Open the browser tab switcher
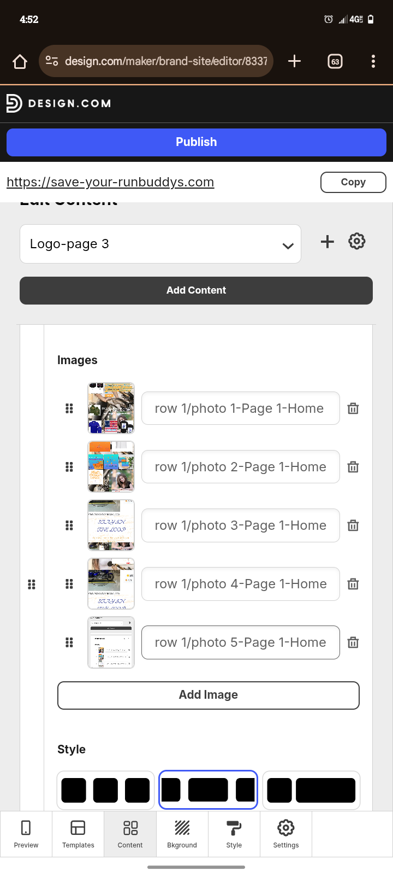Viewport: 393px width, 877px height. [x=335, y=61]
